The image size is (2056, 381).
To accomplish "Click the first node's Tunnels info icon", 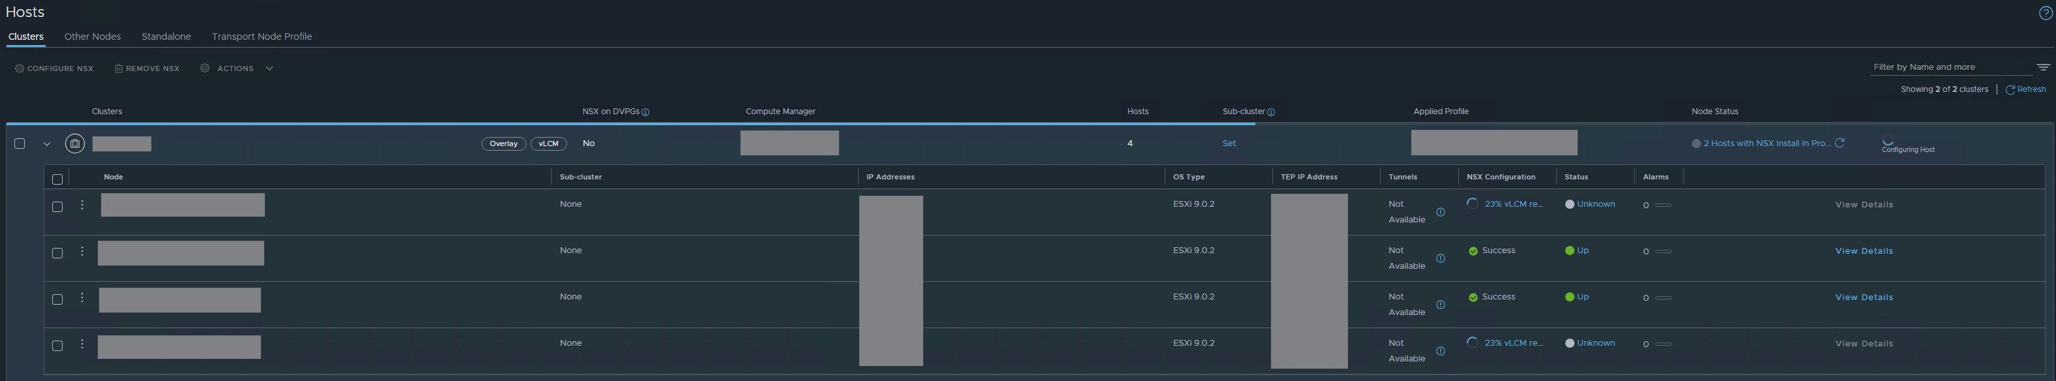I will pos(1441,213).
